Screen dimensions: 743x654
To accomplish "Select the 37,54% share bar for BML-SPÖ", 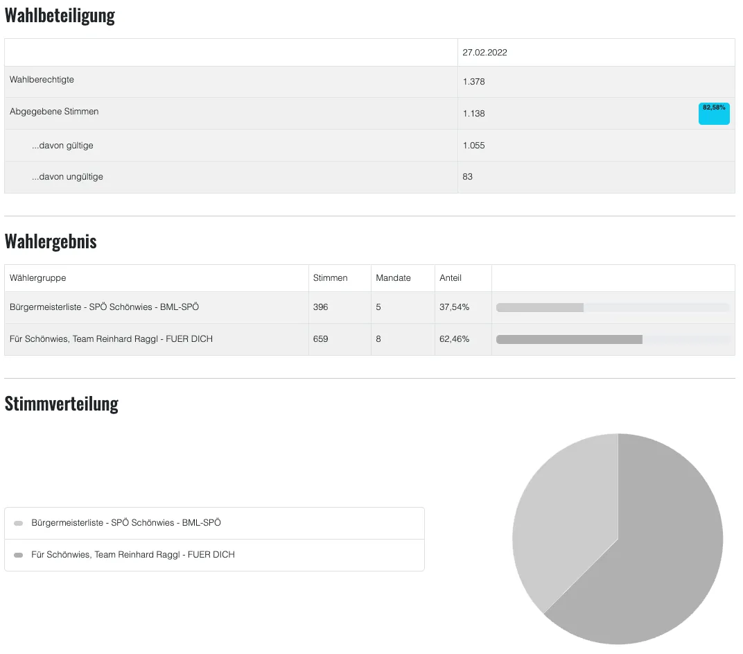I will 613,307.
